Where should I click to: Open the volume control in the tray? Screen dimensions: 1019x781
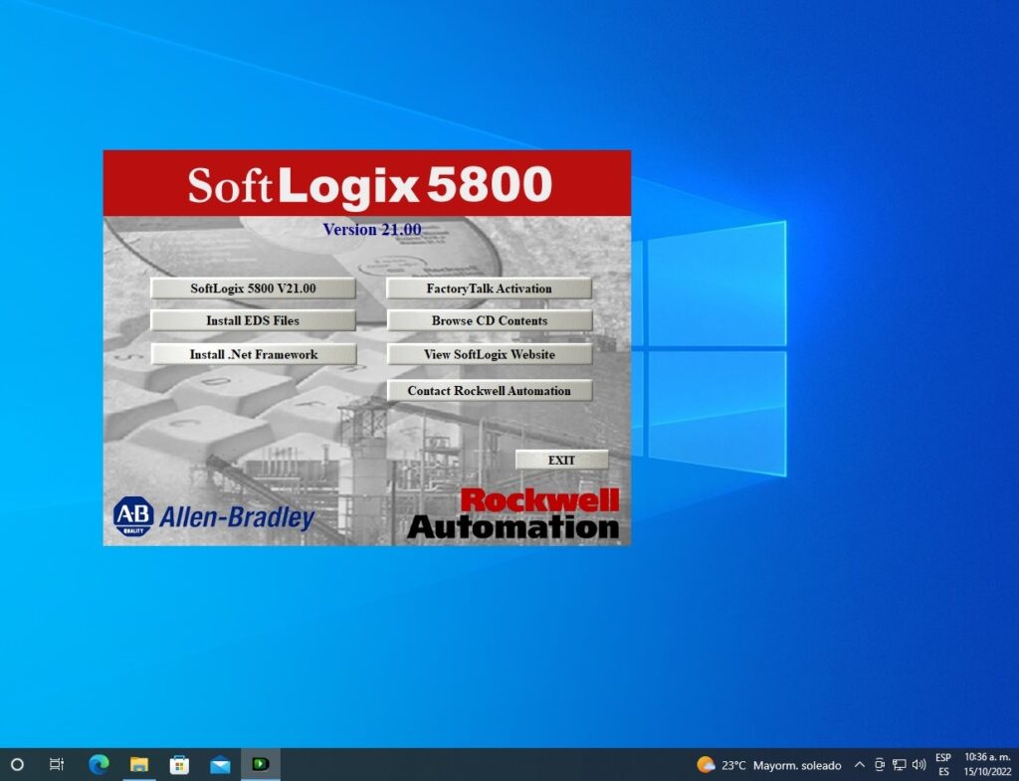point(917,764)
